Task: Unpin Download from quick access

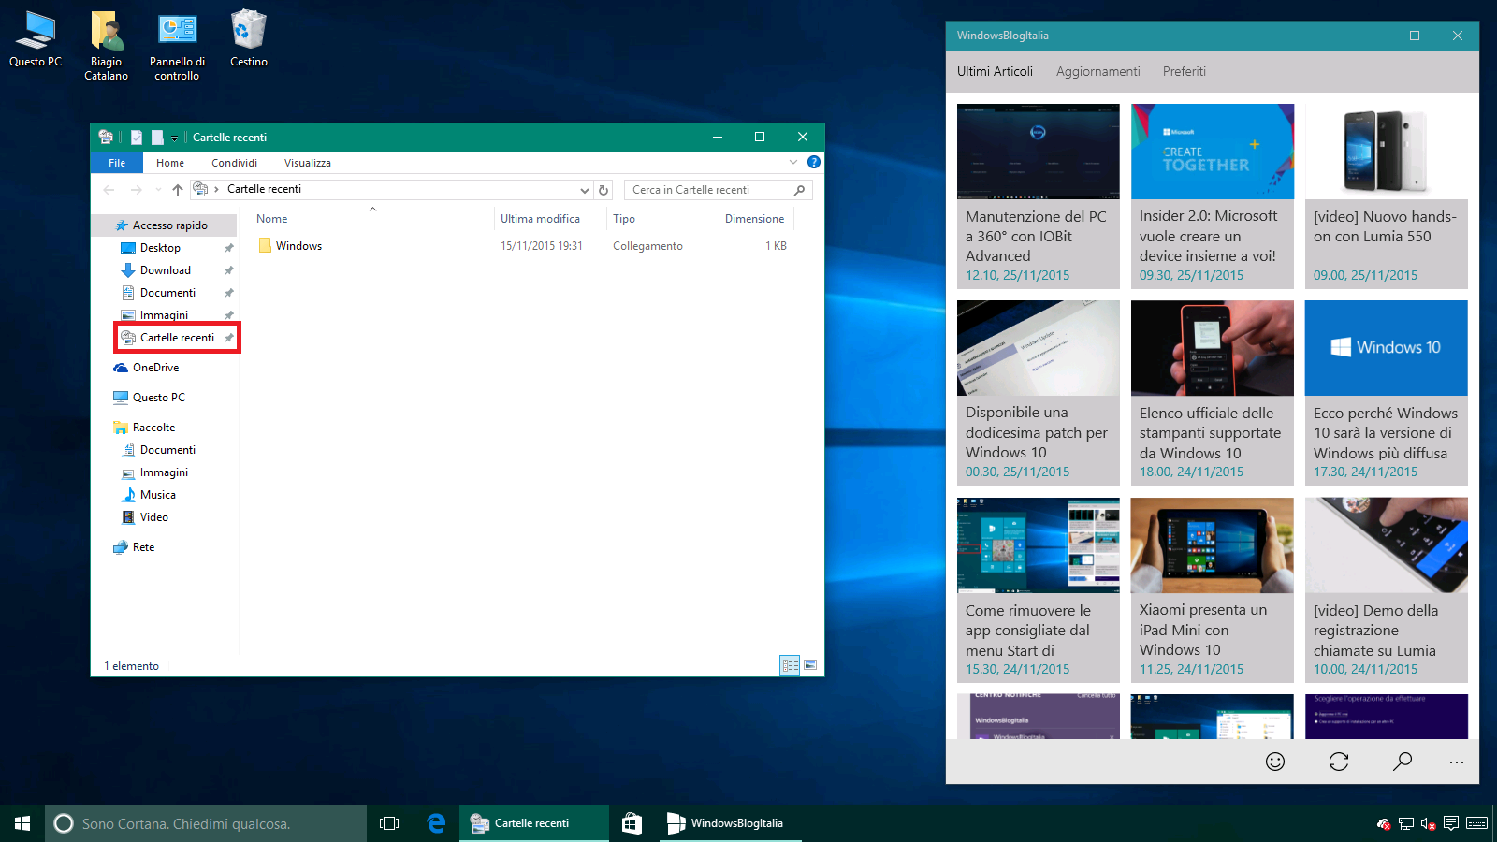Action: point(228,270)
